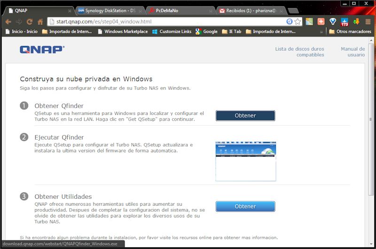Go back using browser back arrow
This screenshot has height=249, width=376.
pos(8,22)
